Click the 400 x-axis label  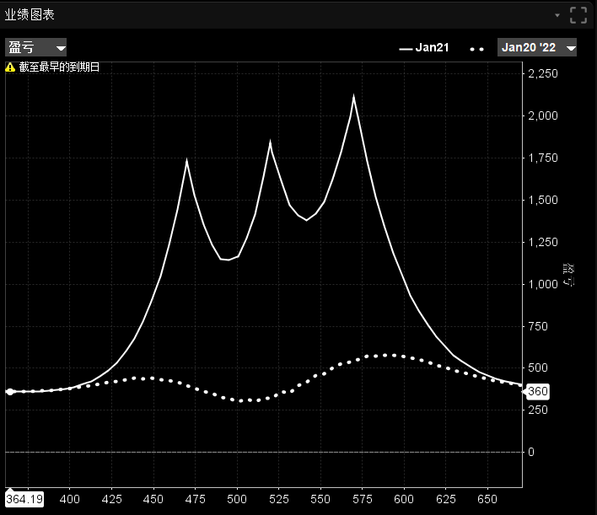pos(70,499)
